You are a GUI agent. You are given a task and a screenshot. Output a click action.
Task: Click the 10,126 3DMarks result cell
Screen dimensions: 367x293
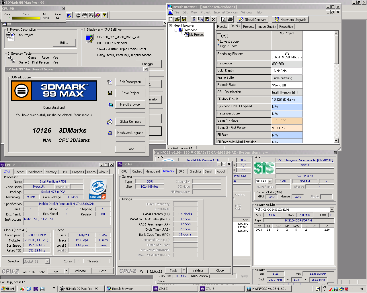click(287, 100)
